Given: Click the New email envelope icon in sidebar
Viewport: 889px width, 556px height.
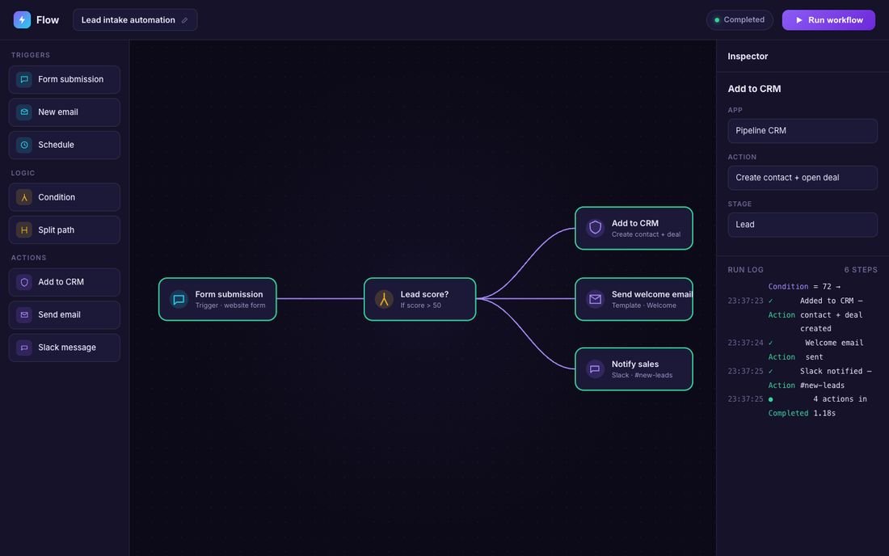Looking at the screenshot, I should click(23, 112).
